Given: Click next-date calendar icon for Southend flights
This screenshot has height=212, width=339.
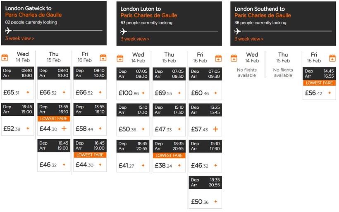Looking at the screenshot, I should [332, 58].
